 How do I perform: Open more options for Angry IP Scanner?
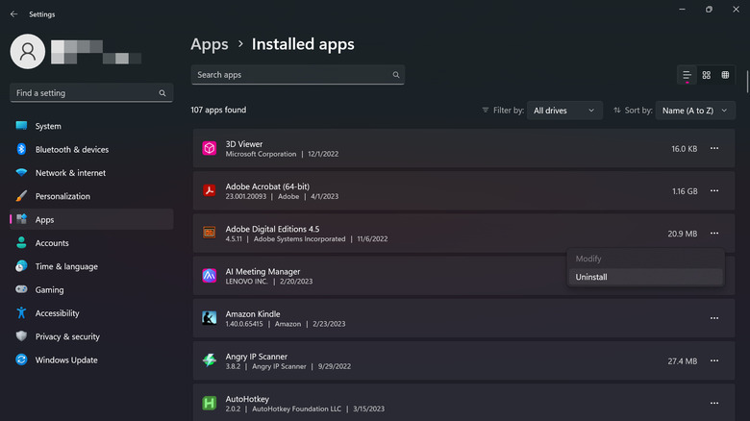713,360
